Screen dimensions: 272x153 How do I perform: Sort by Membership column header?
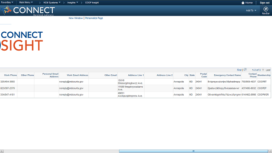[264, 75]
